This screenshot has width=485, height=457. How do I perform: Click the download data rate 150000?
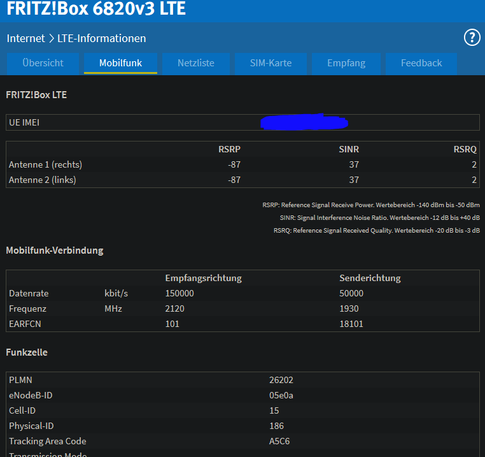click(179, 293)
